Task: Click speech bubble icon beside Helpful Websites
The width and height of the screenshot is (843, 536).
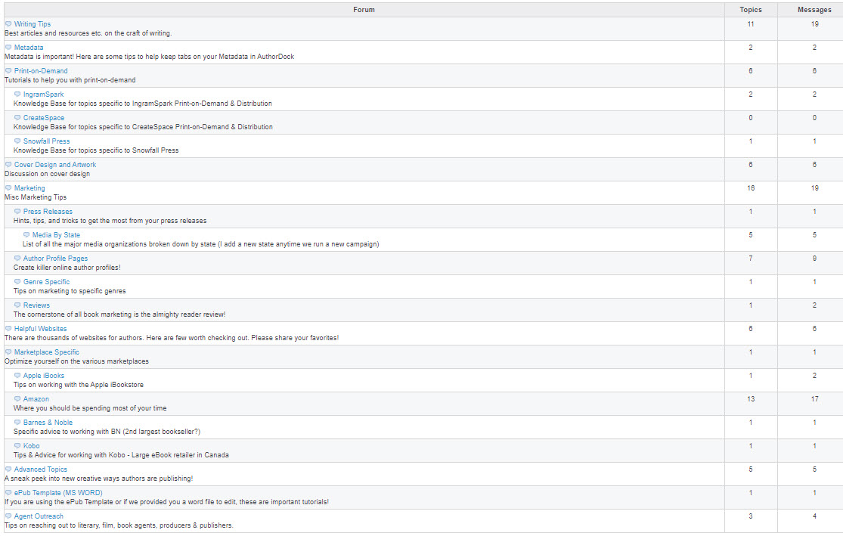Action: coord(8,329)
